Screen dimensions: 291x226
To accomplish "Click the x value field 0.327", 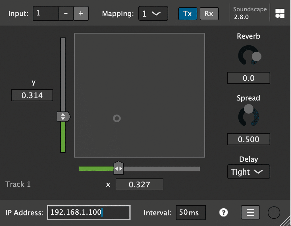I will 139,185.
